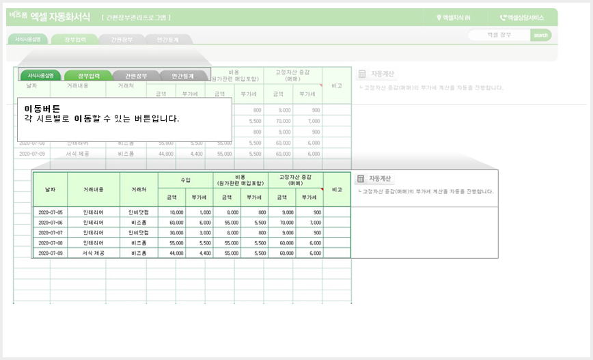The image size is (593, 360).
Task: Click 인비닷컴 in the 2020-07-07 row
Action: (139, 232)
